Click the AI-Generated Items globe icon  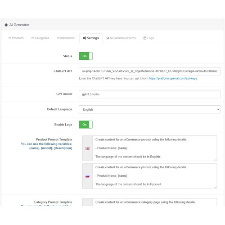pyautogui.click(x=108, y=38)
